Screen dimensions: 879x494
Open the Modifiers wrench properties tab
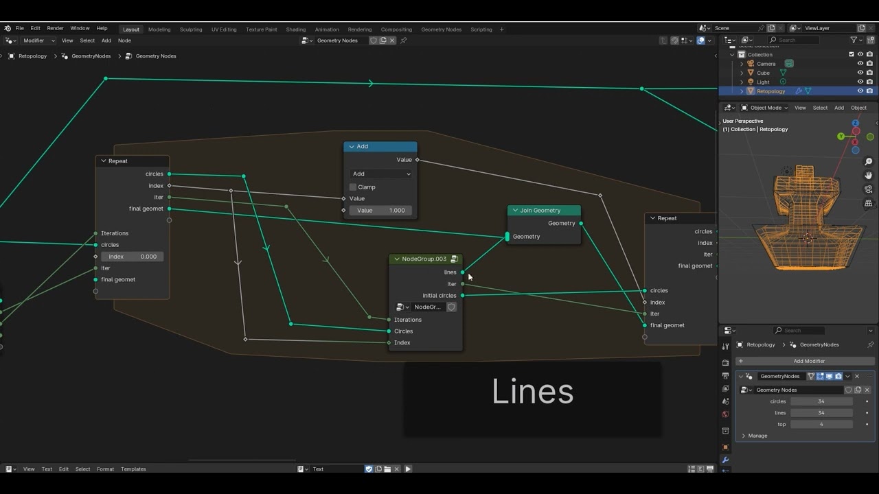click(x=725, y=460)
